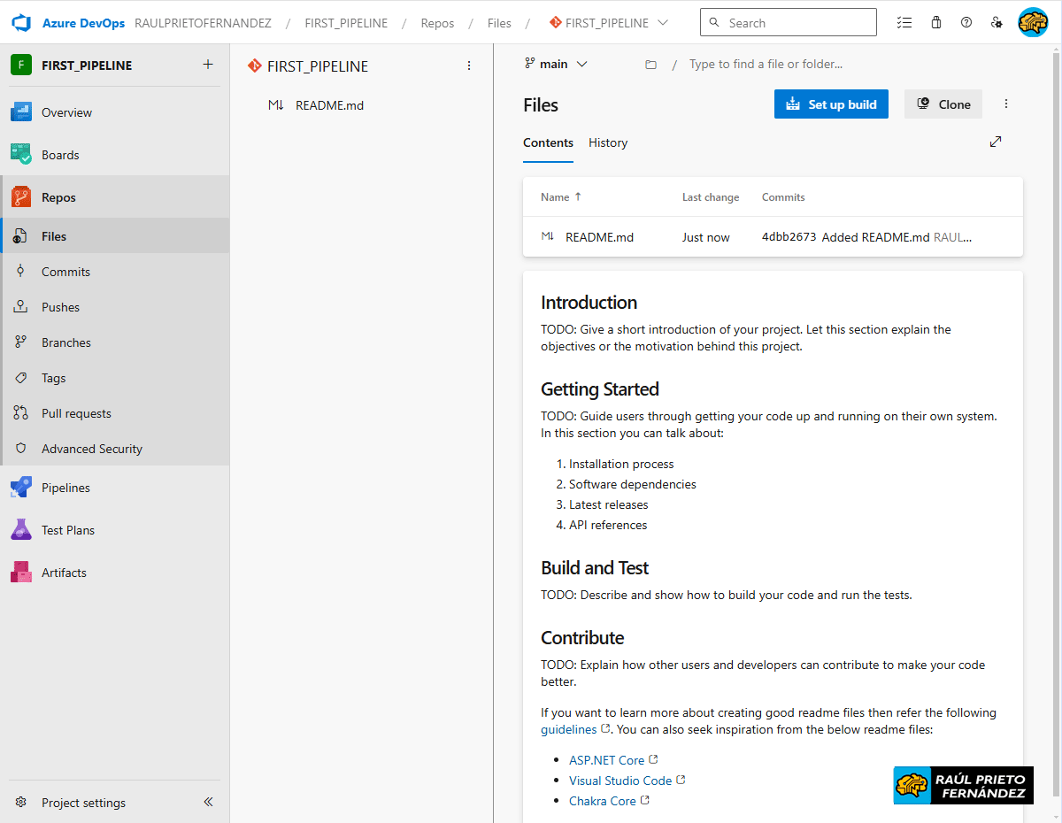Open the ASP.NET Core readme link

coord(606,760)
